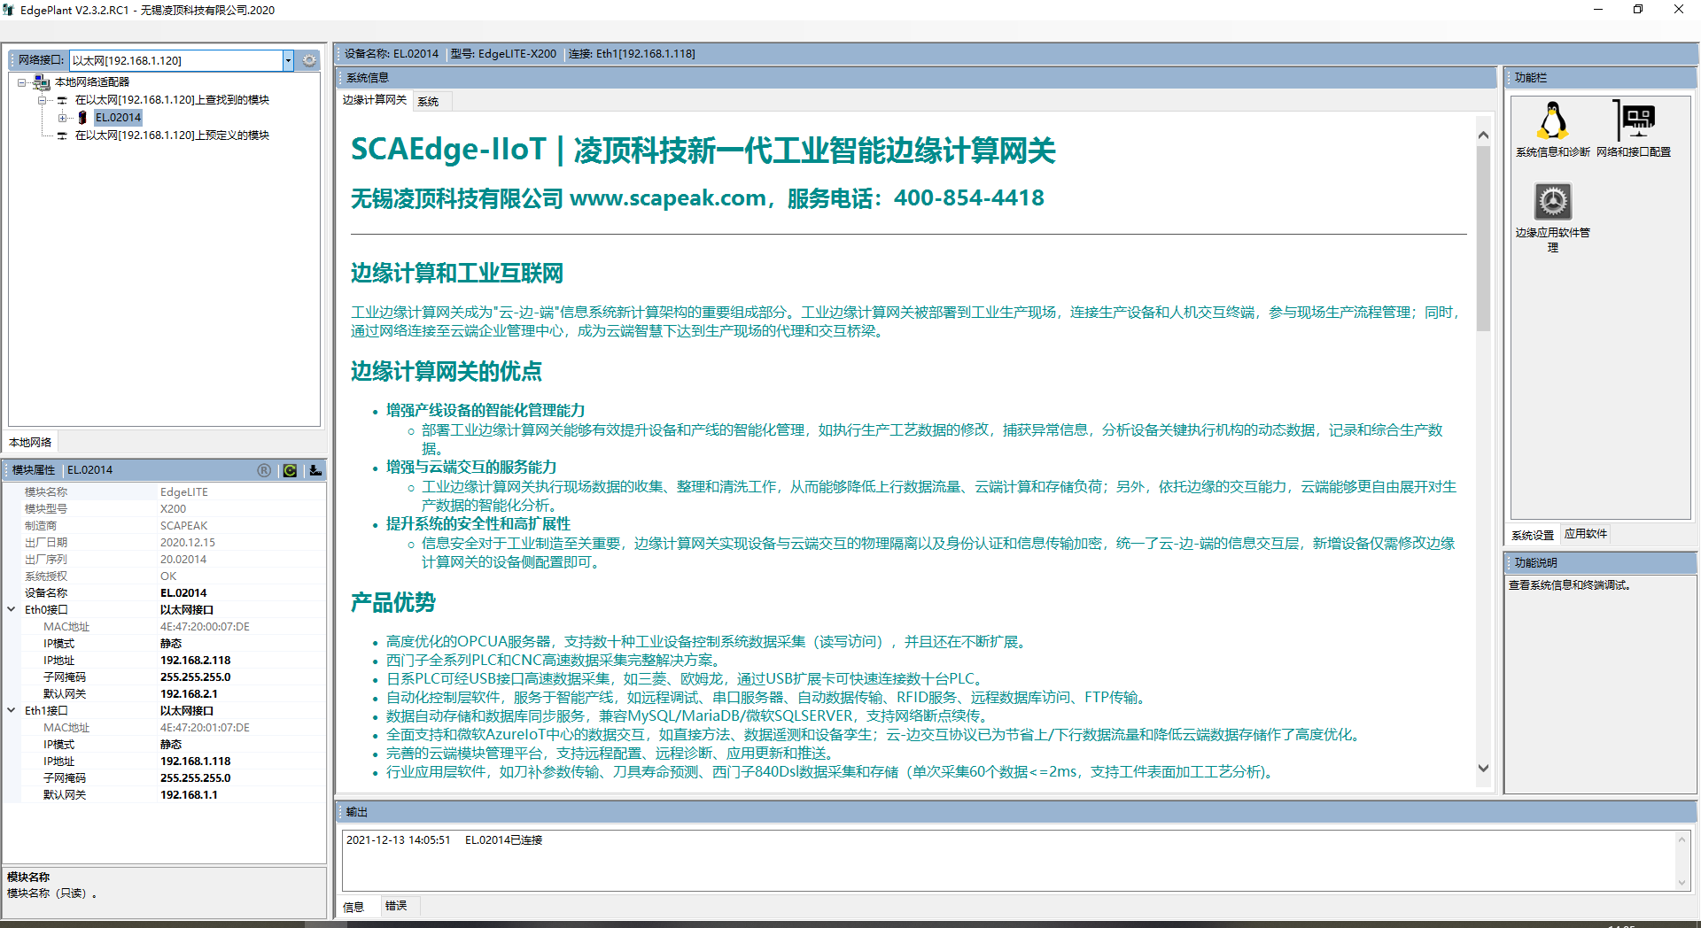The height and width of the screenshot is (928, 1701).
Task: Click the 边缘计算网关的优点 heading
Action: click(447, 372)
